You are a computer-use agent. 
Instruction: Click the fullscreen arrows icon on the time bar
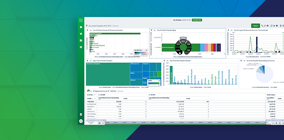280,123
